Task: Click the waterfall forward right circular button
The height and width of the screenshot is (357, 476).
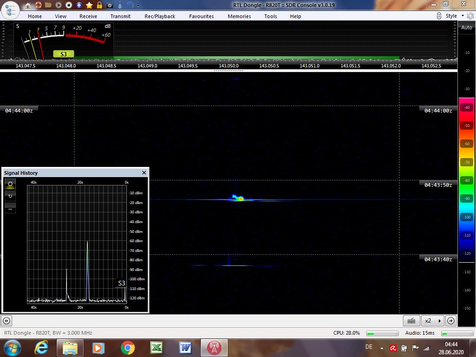Action: [451, 321]
